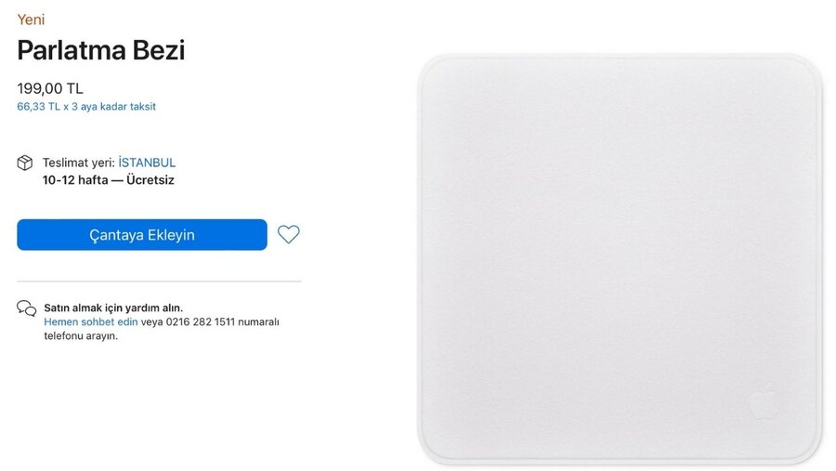Click the chat bubbles help icon

(x=27, y=308)
